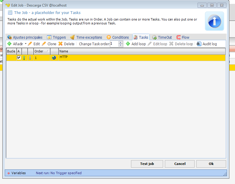Open the Time exceptions tab
Screen dimensions: 235x184
click(x=86, y=37)
